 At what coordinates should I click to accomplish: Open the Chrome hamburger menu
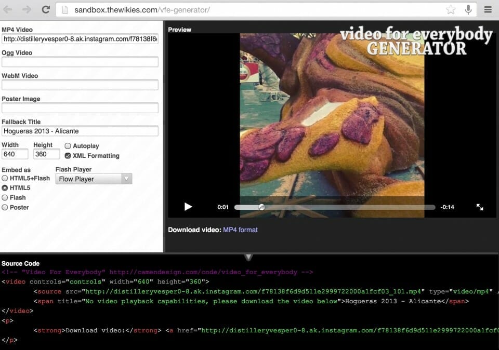click(x=488, y=9)
